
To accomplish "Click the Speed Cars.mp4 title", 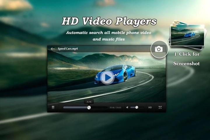I will coord(68,49).
